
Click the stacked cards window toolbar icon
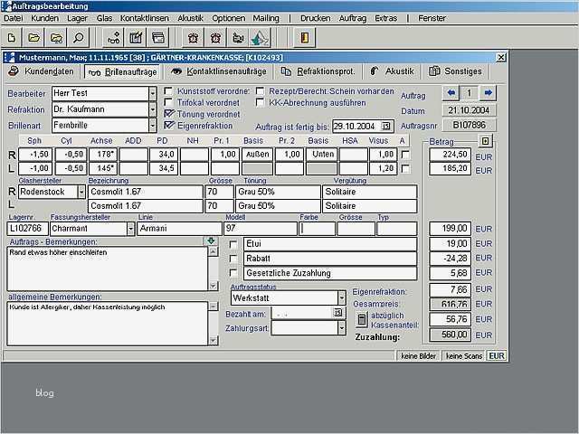coord(158,38)
